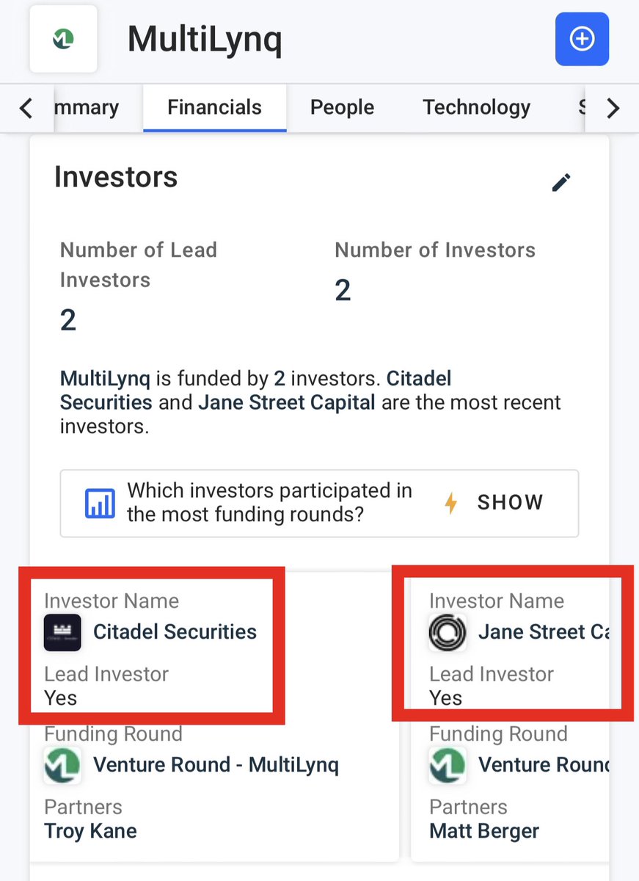Select the partially hidden Summary tab
This screenshot has height=881, width=639.
point(87,108)
